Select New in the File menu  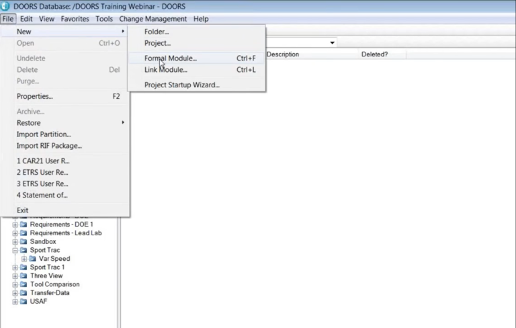click(x=64, y=32)
